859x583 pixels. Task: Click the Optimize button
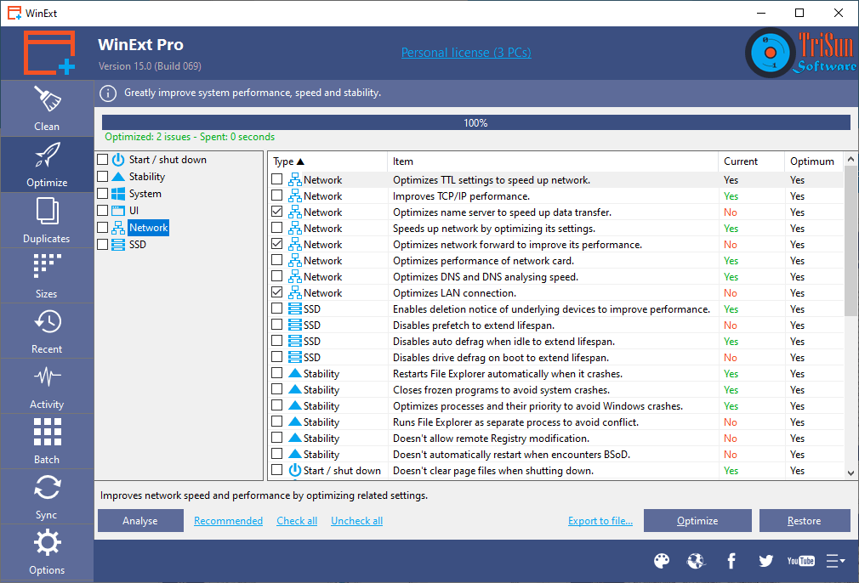[x=697, y=521]
